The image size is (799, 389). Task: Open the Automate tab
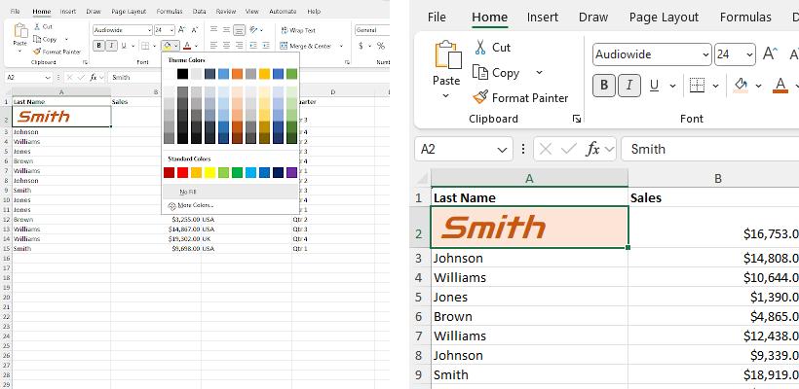click(283, 12)
